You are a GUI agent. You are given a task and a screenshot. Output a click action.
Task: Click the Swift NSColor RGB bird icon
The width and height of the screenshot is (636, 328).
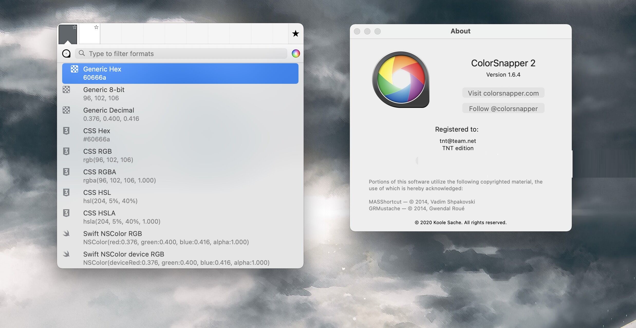(x=66, y=233)
